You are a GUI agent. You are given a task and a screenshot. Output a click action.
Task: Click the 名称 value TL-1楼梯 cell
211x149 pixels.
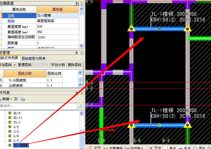(x=58, y=16)
